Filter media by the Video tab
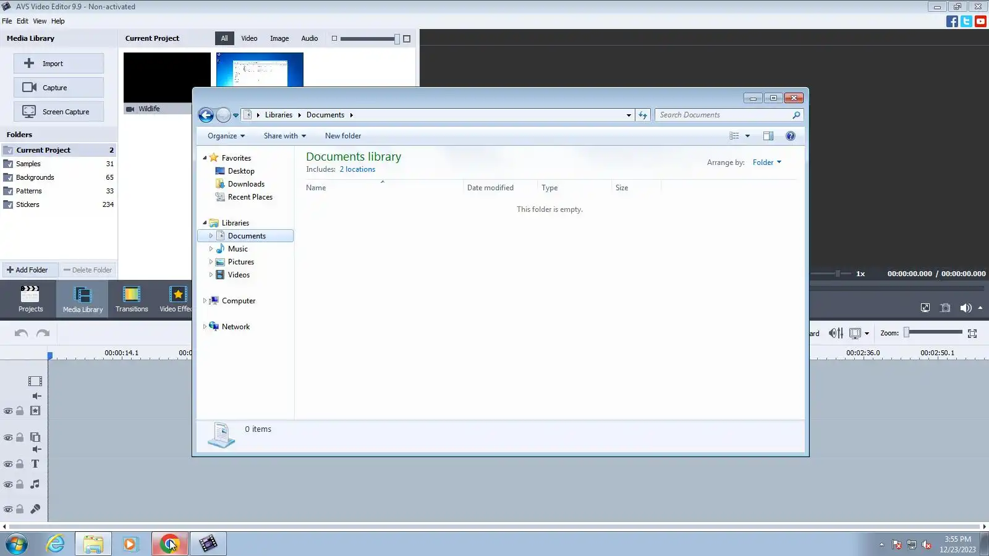 click(x=249, y=38)
